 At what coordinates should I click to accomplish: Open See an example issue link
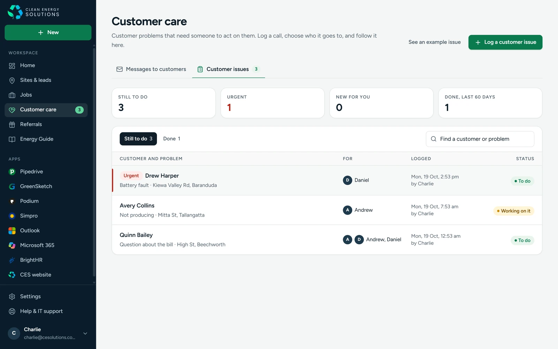pos(435,42)
